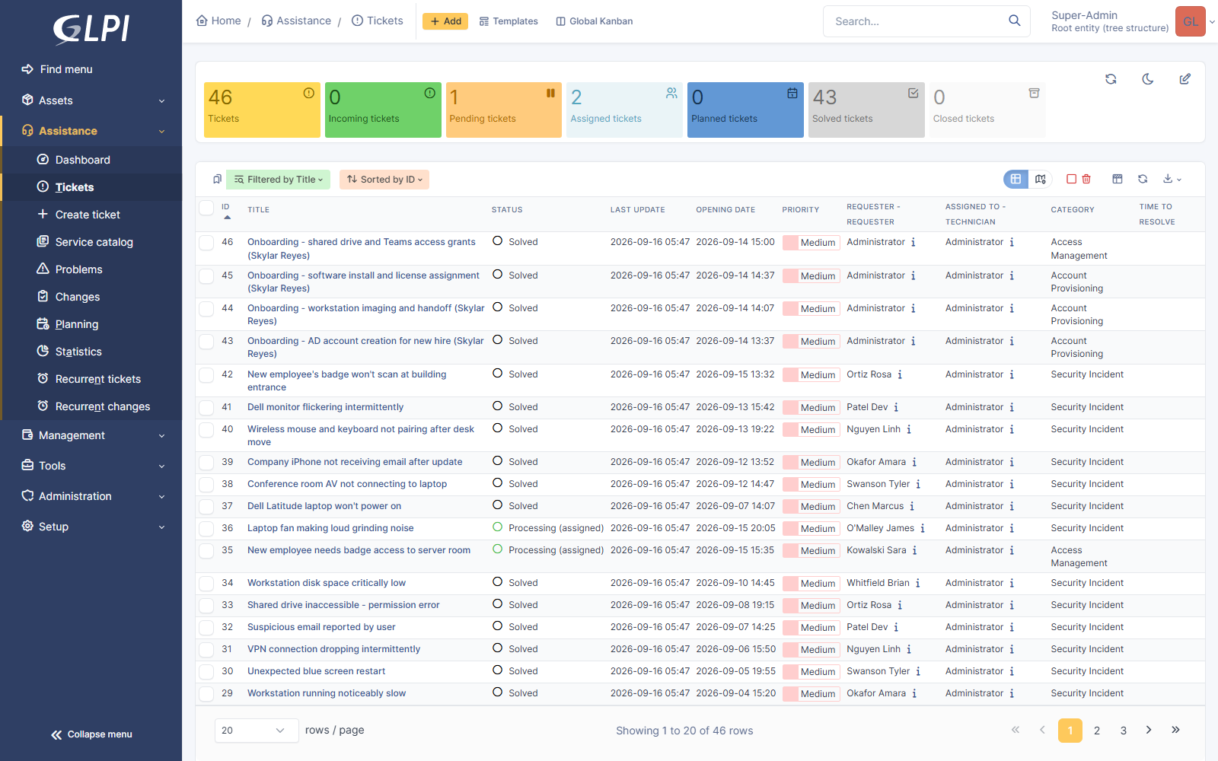Screen dimensions: 1218x761
Task: Open ticket Dell monitor flickering intermittently
Action: point(325,407)
